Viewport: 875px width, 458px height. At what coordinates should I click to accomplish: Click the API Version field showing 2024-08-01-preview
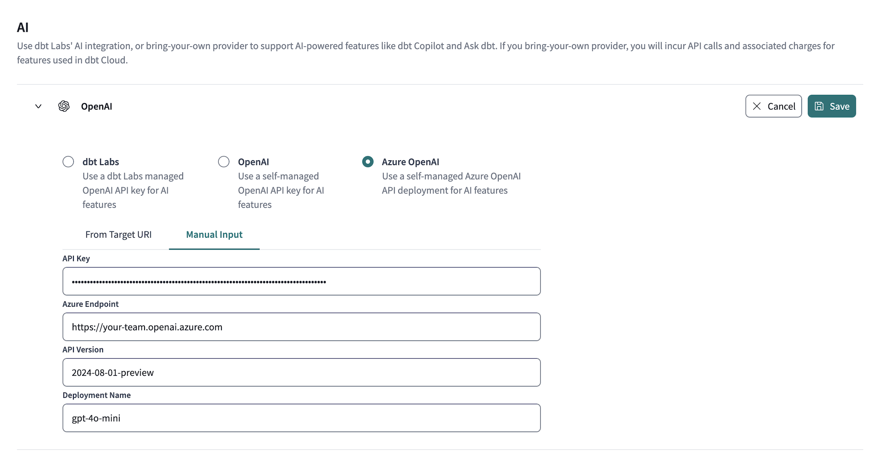301,372
